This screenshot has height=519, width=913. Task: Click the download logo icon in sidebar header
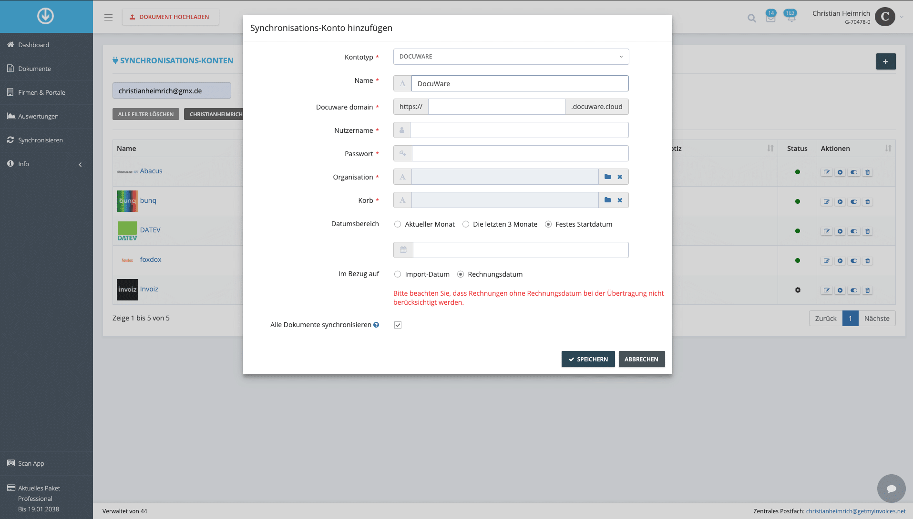click(46, 16)
